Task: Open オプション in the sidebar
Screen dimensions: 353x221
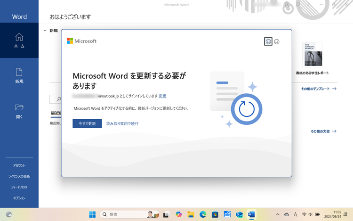Action: pos(19,198)
